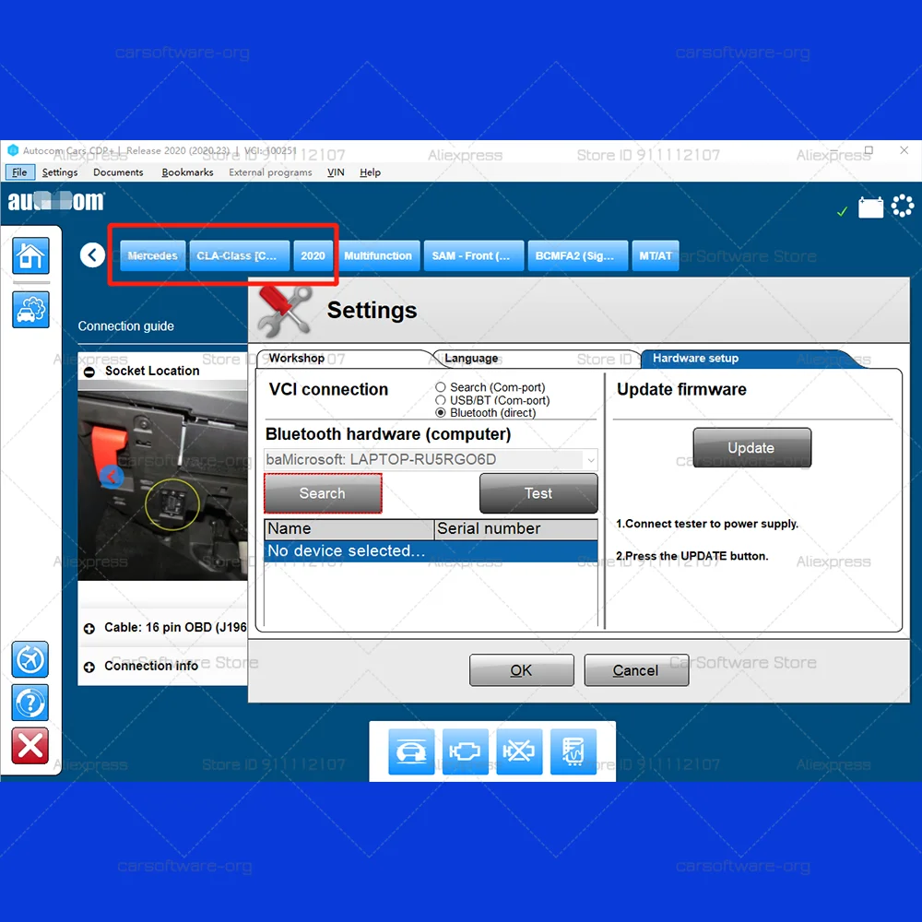Open the Bookmarks menu

187,172
